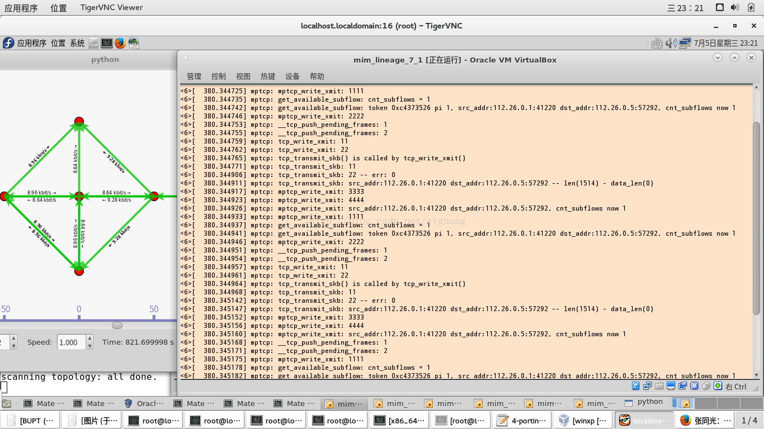Open TigerVNC Viewer menu in outer top bar
The height and width of the screenshot is (429, 764).
(111, 8)
